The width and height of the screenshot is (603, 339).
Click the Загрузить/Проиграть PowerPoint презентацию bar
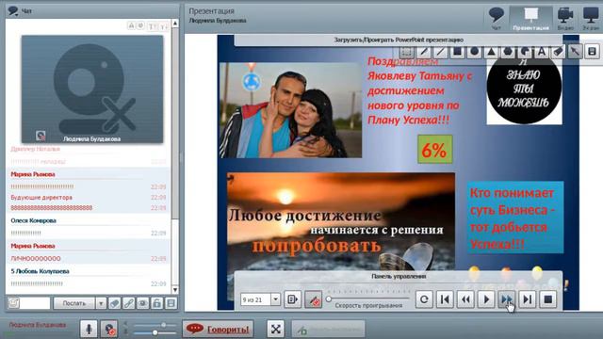(399, 40)
